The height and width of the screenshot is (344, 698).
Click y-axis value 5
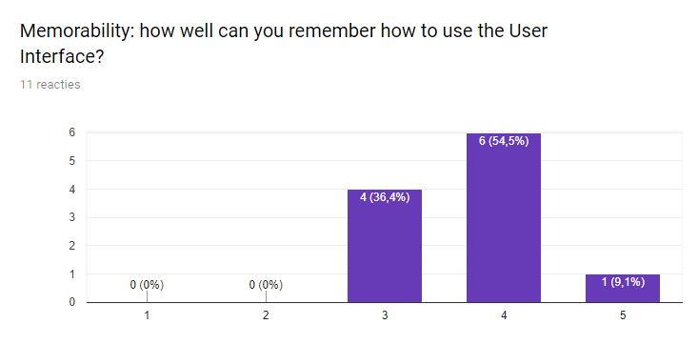71,161
